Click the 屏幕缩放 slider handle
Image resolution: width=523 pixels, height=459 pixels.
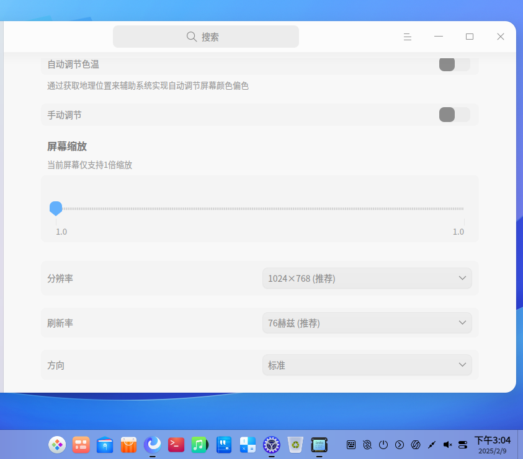click(56, 208)
